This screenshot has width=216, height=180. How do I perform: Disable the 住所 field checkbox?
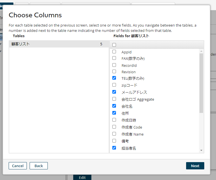114,113
